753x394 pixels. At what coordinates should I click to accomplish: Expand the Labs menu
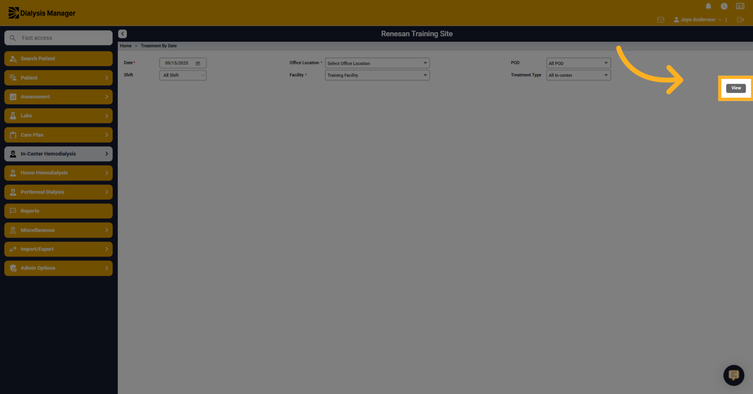tap(58, 116)
